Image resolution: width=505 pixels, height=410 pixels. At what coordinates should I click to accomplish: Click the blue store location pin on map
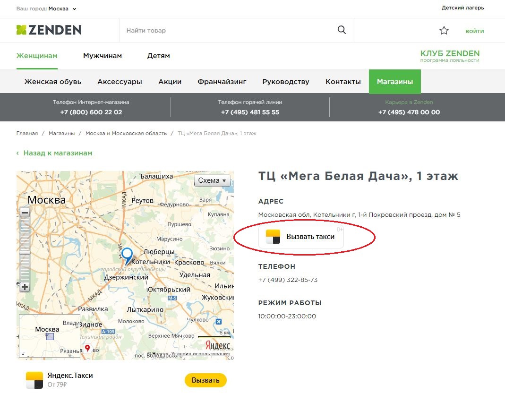[127, 256]
